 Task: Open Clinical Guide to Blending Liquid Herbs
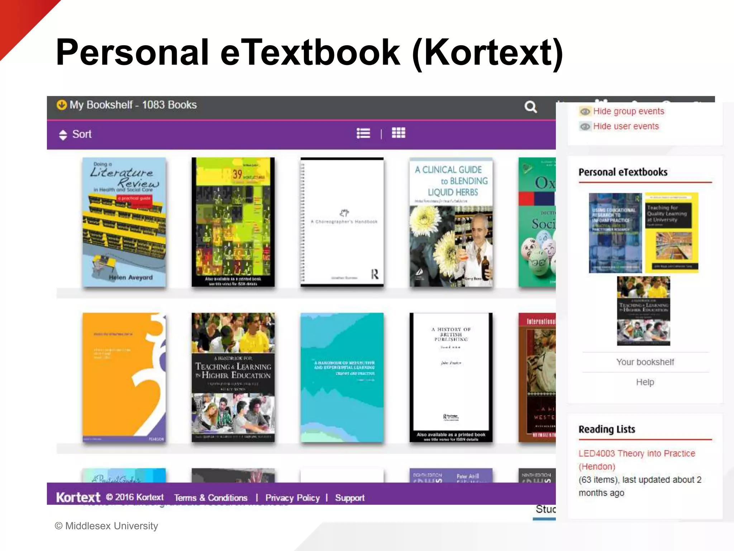(451, 222)
